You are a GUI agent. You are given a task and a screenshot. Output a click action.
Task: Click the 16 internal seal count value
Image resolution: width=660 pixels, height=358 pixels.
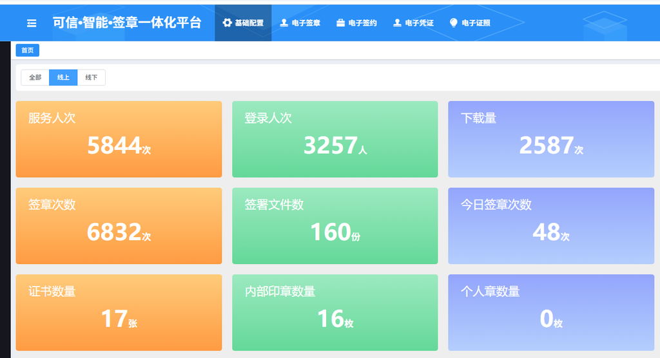(x=331, y=319)
